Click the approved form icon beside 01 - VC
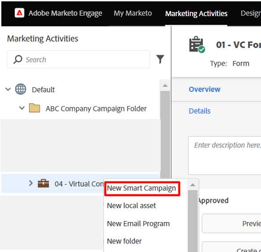This screenshot has height=252, width=261. click(x=197, y=44)
